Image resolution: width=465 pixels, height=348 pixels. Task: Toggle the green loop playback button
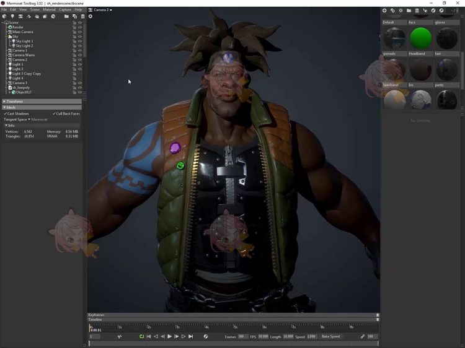[x=141, y=336]
